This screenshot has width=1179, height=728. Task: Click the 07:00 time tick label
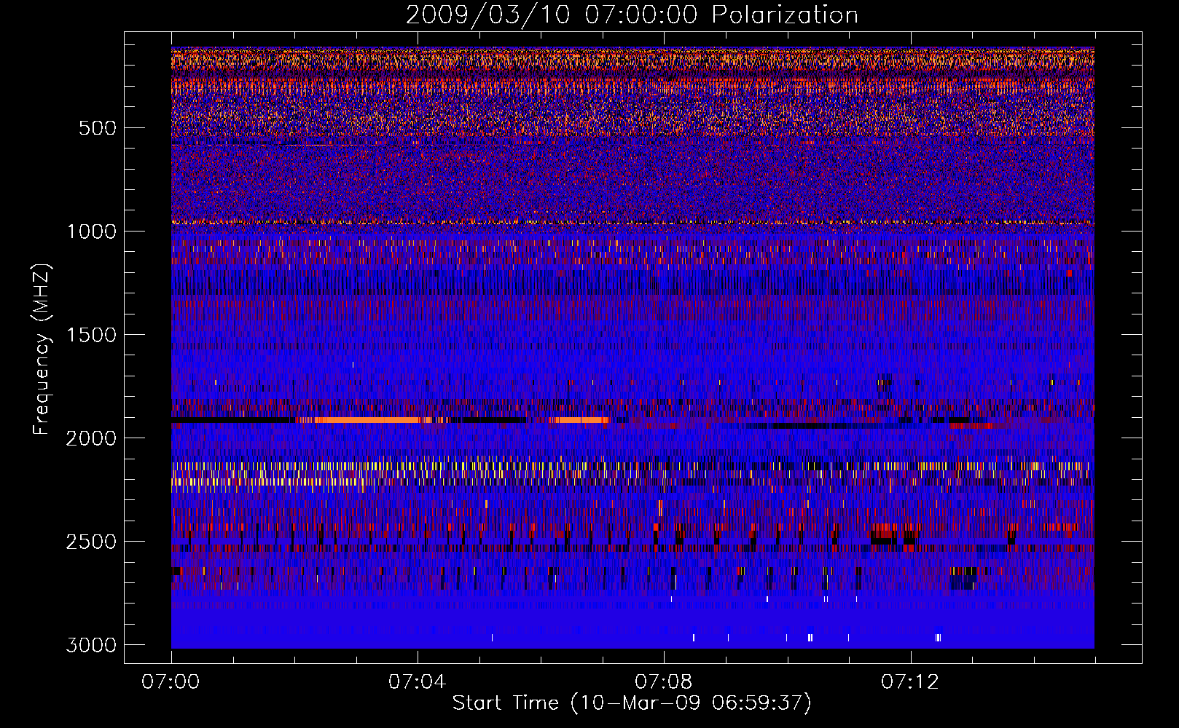pyautogui.click(x=171, y=682)
